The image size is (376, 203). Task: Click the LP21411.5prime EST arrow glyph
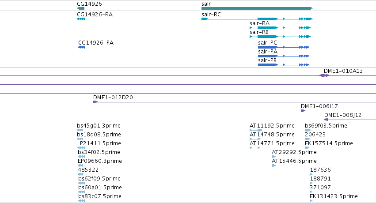(81, 148)
